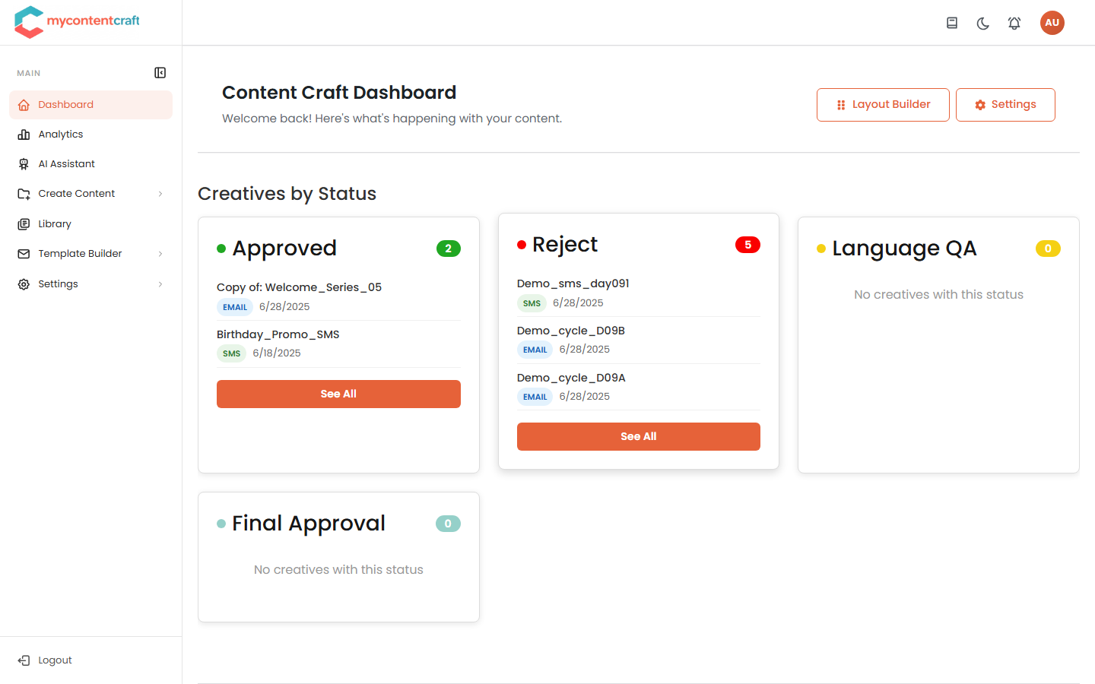Image resolution: width=1095 pixels, height=684 pixels.
Task: Click EMAIL tag under Welcome_Series_05
Action: [x=235, y=307]
